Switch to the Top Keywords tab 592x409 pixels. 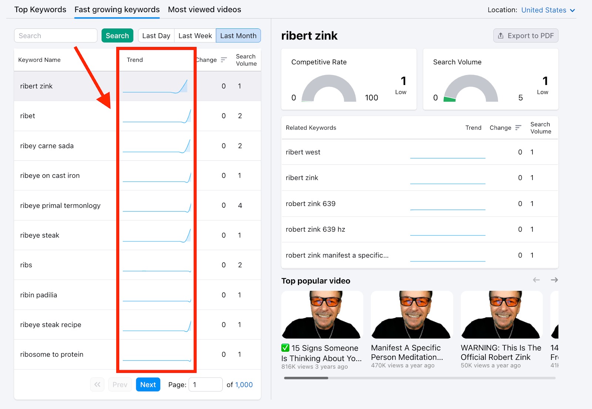(40, 9)
